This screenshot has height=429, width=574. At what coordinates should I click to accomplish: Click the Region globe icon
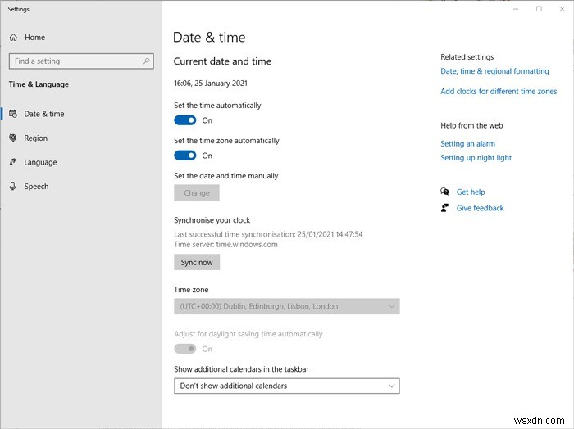coord(13,138)
